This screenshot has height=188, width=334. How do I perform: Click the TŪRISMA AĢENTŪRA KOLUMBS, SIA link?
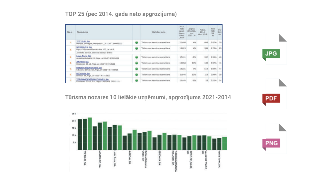(x=92, y=79)
